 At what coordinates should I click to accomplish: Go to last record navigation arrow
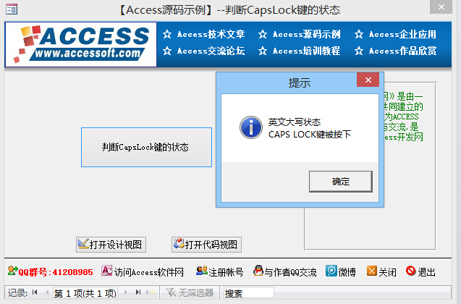pyautogui.click(x=138, y=292)
